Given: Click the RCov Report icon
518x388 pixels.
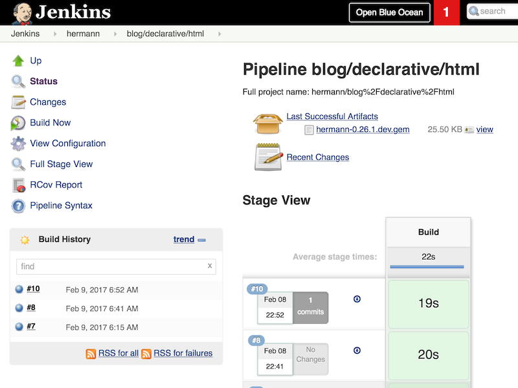Looking at the screenshot, I should tap(18, 185).
